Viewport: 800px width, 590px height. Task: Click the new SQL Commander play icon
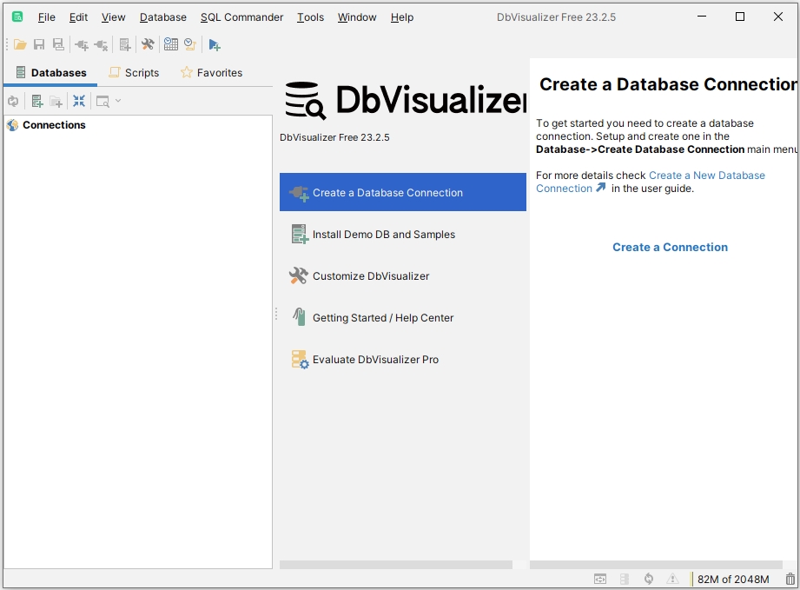point(215,45)
